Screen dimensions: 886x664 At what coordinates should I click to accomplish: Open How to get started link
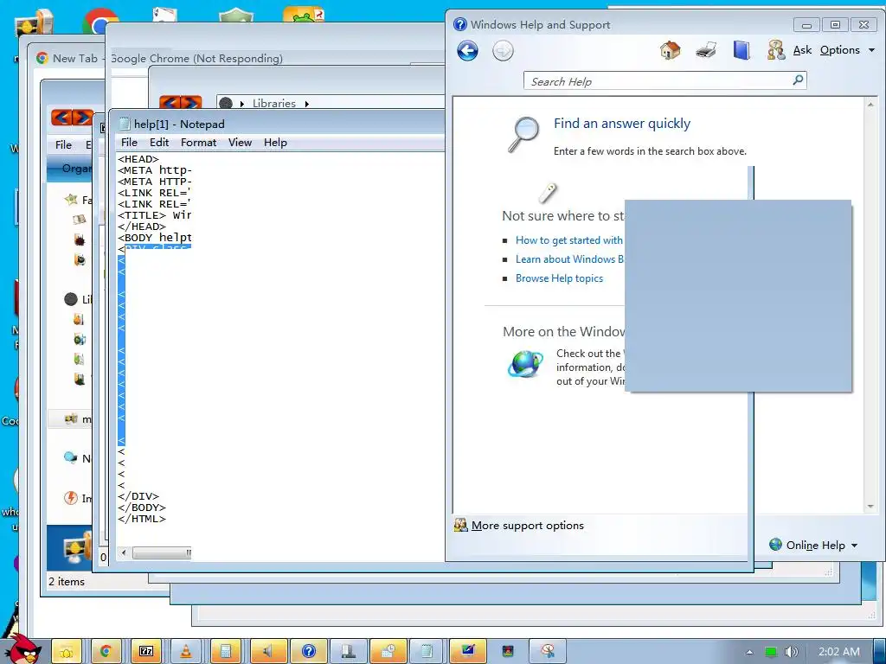569,240
